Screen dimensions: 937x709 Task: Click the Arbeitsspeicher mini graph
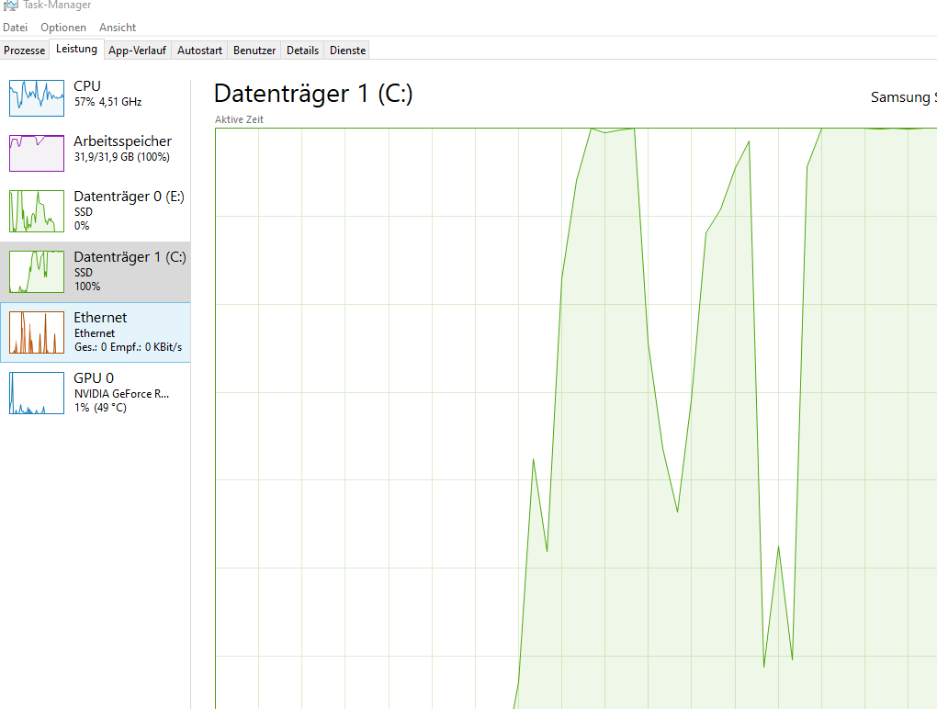37,152
